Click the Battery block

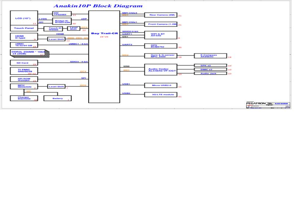(58, 98)
